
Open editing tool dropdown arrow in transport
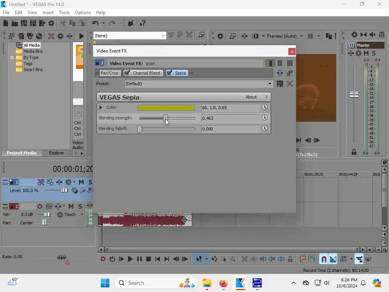point(207,259)
